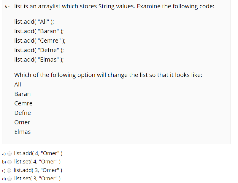Click the question number 6 label
The image size is (238, 183).
pos(7,7)
